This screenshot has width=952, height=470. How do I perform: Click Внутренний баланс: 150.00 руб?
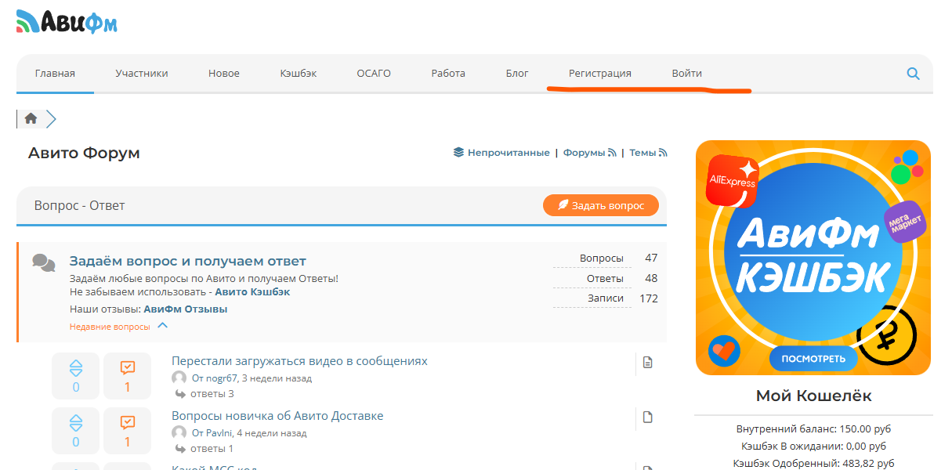tap(813, 429)
